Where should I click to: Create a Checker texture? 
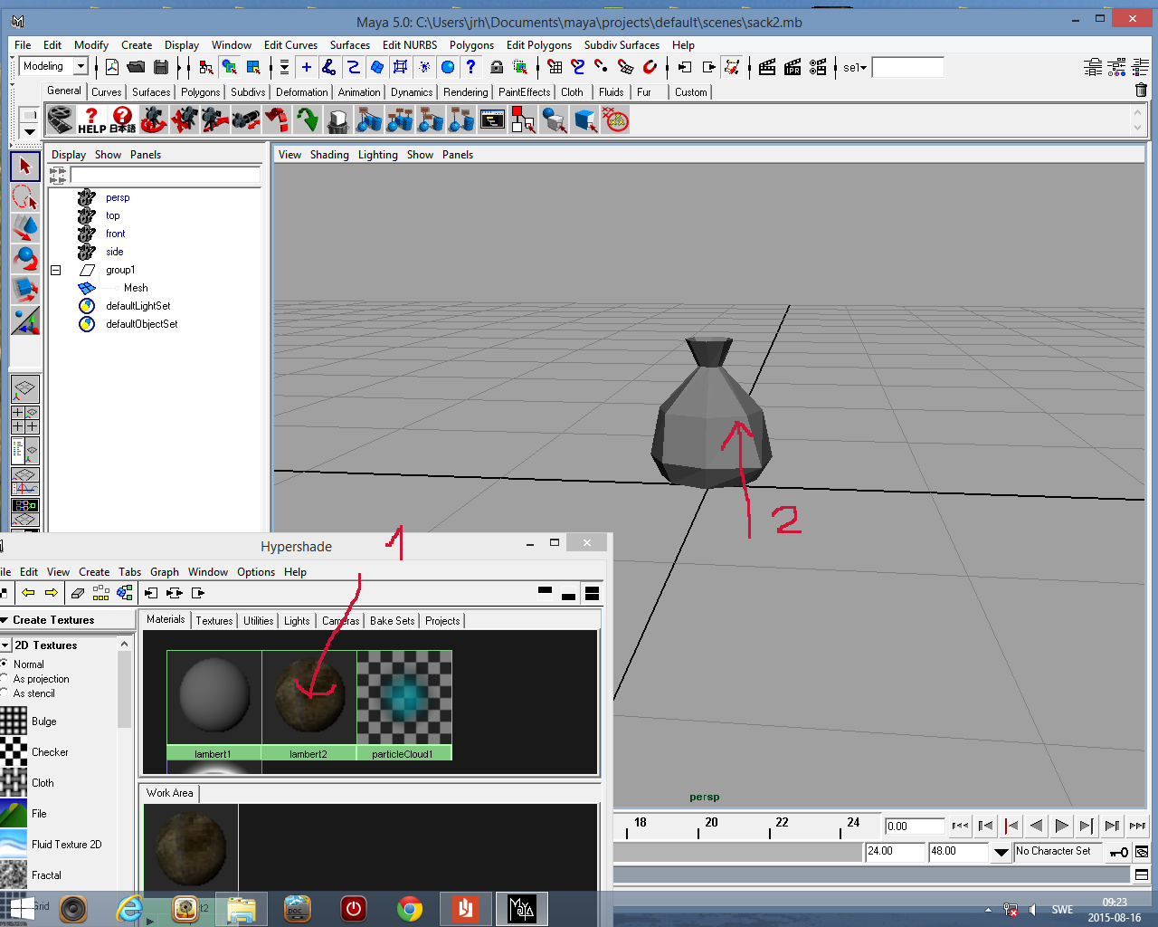click(x=34, y=752)
